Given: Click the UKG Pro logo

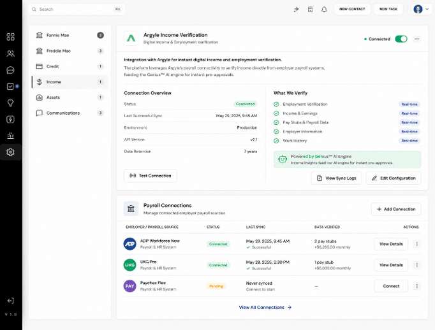Looking at the screenshot, I should tap(130, 265).
